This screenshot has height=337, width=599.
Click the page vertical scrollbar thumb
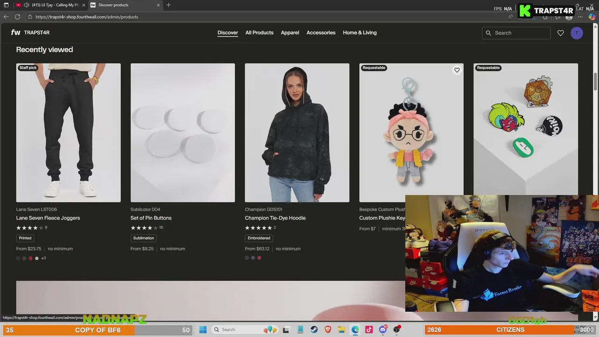[x=596, y=82]
